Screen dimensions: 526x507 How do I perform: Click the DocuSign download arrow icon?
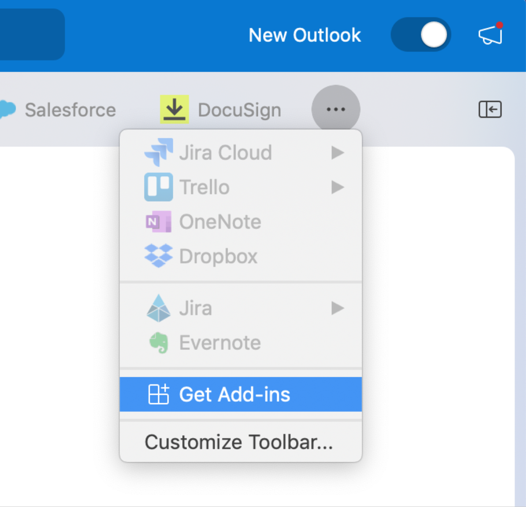[x=174, y=110]
